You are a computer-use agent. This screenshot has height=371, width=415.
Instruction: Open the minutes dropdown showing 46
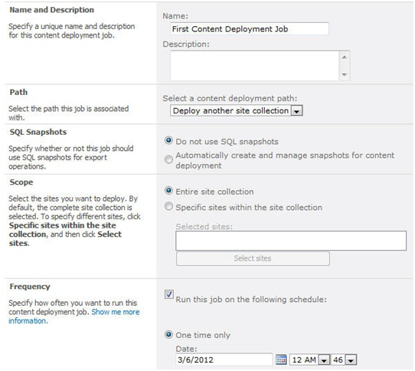click(351, 360)
